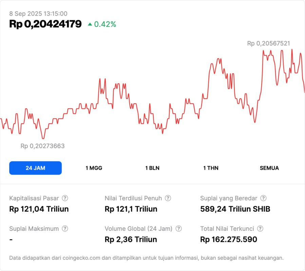Click help icon beside Nilai Terdilusi Penuh
Screen dimensions: 305x271
click(x=168, y=198)
